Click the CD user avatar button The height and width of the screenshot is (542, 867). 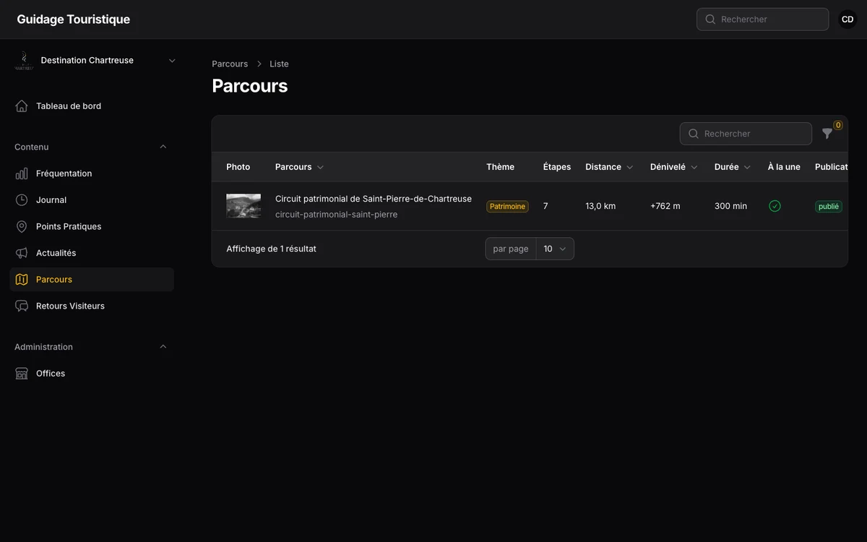(847, 20)
